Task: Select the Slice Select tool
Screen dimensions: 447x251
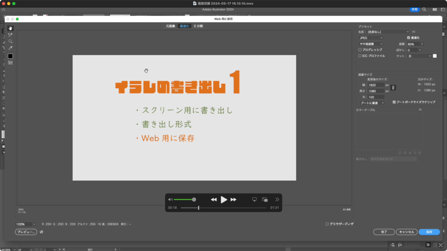Action: coord(10,35)
